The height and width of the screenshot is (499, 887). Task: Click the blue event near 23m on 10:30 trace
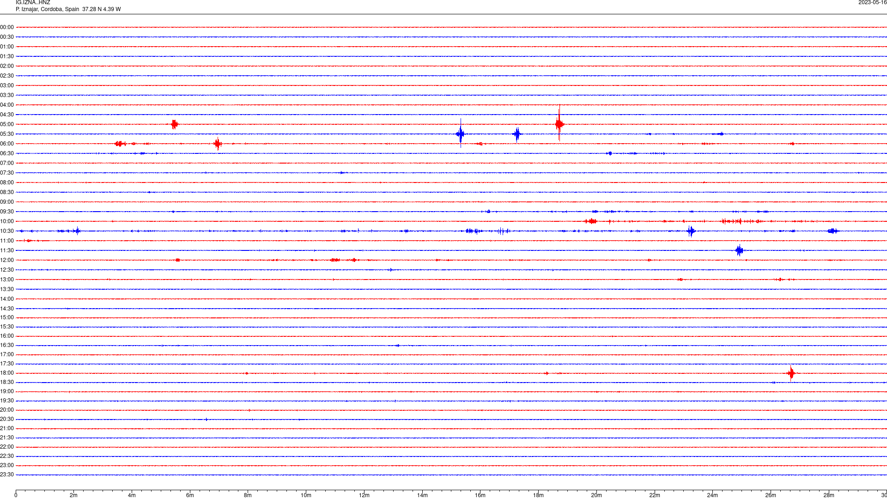point(691,231)
